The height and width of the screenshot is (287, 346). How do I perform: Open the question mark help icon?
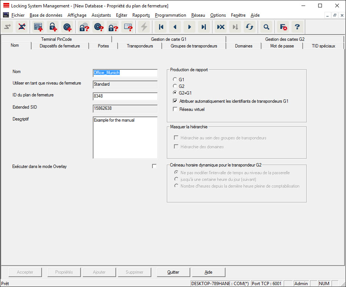[297, 27]
